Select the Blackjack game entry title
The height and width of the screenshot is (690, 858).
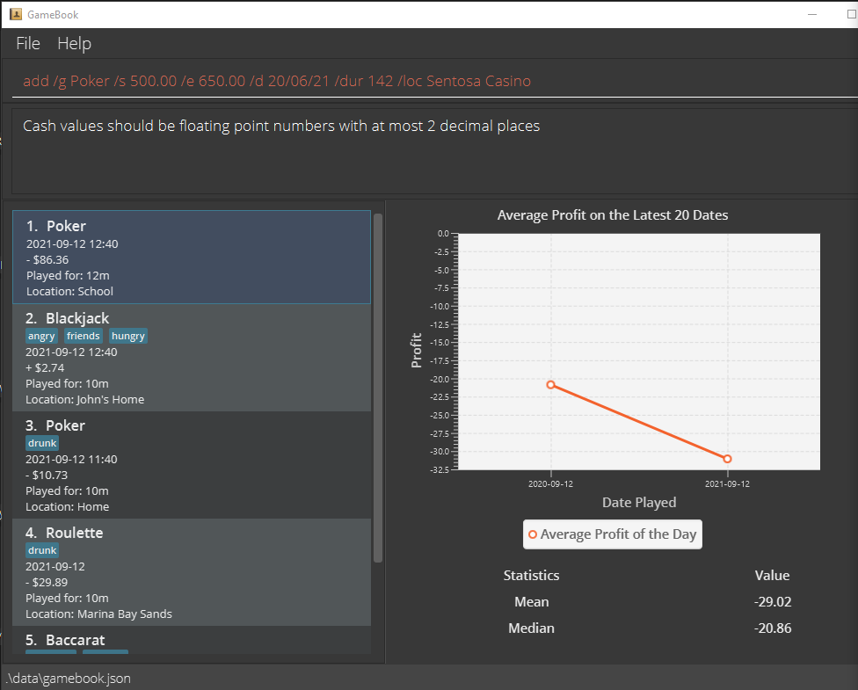click(77, 318)
